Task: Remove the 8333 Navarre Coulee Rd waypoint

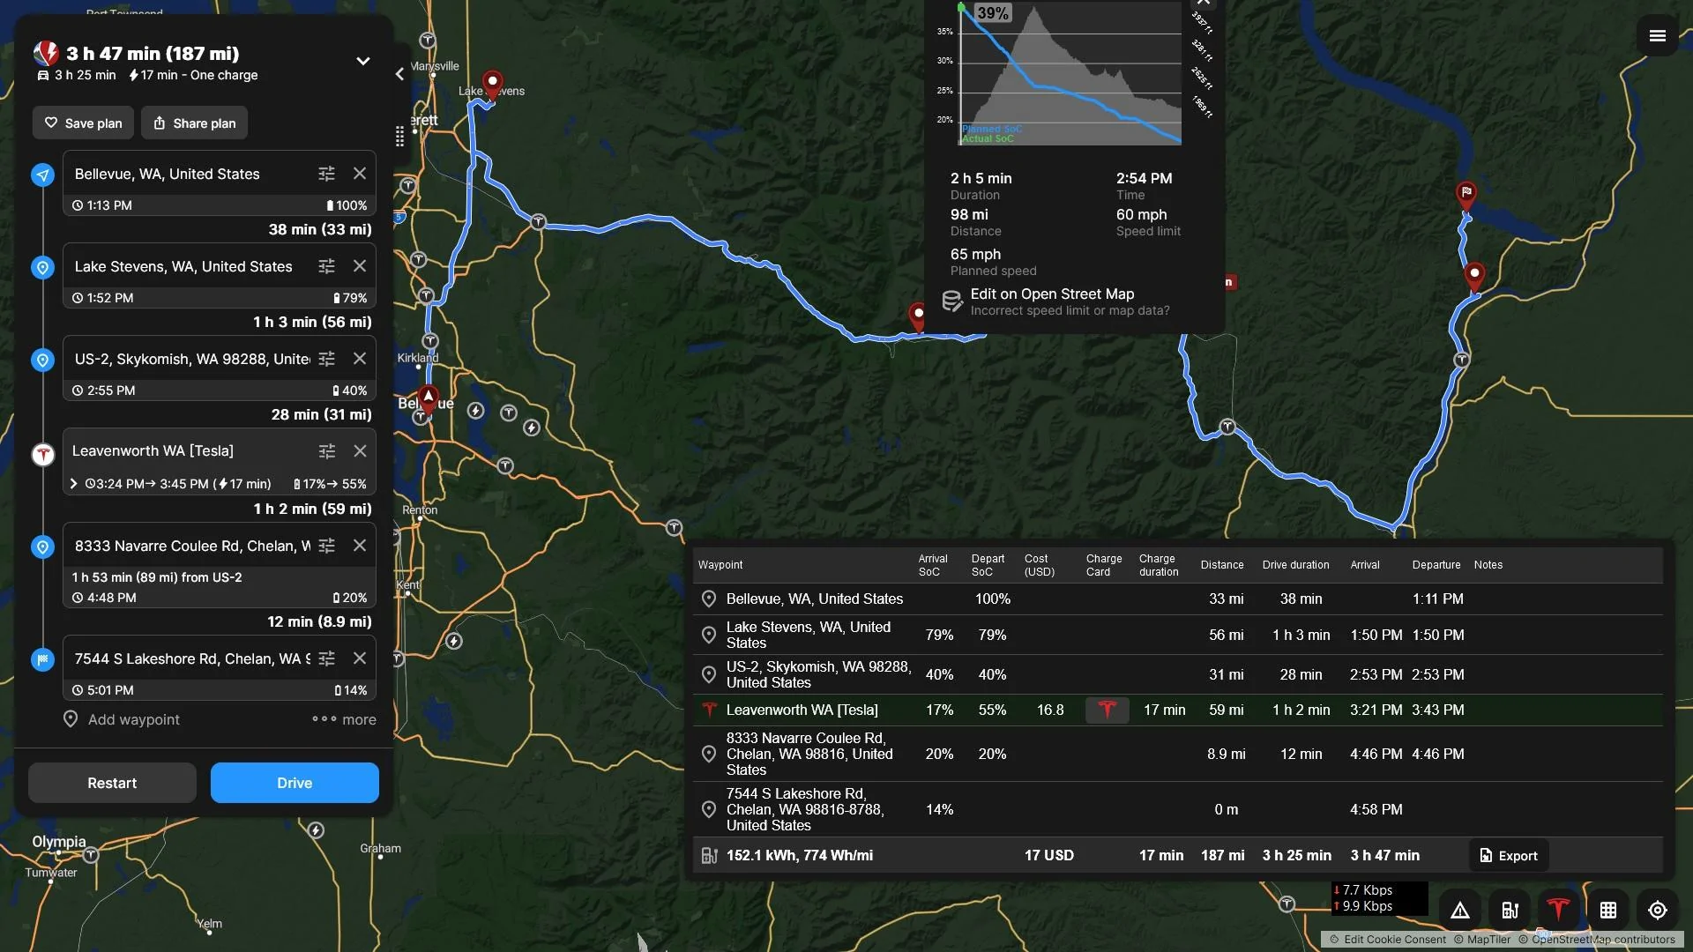Action: pyautogui.click(x=360, y=546)
